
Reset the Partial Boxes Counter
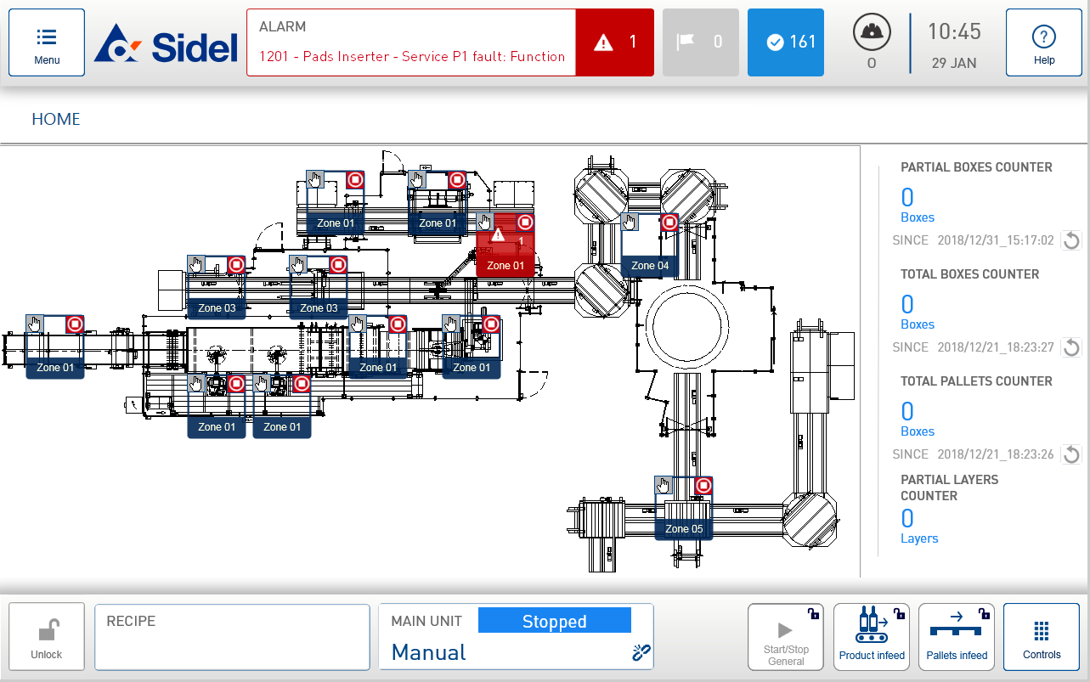1071,240
